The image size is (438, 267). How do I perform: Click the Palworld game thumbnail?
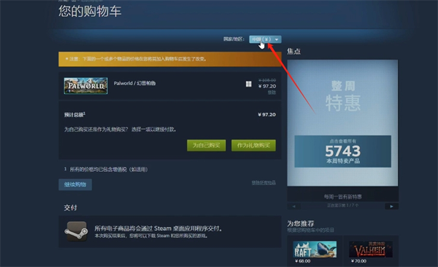[x=85, y=86]
